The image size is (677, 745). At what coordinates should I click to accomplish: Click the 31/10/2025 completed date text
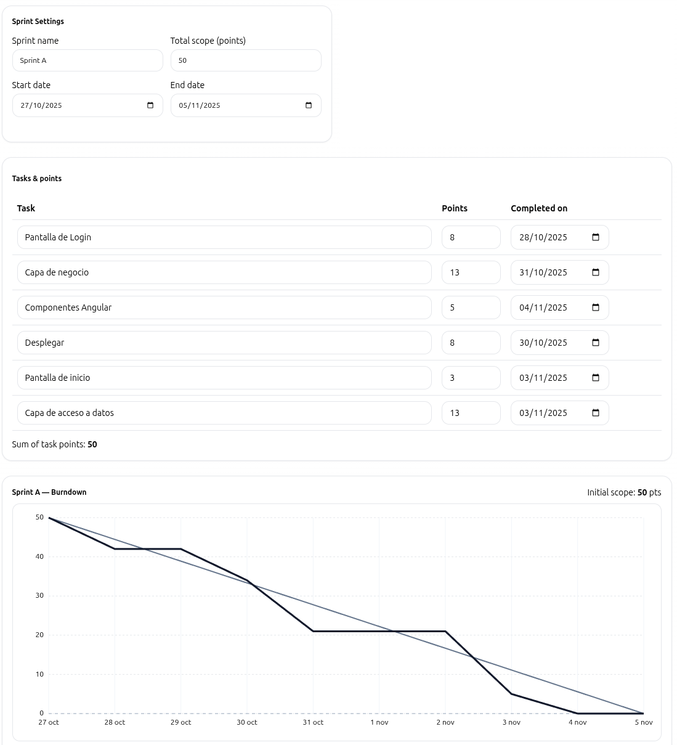point(543,272)
